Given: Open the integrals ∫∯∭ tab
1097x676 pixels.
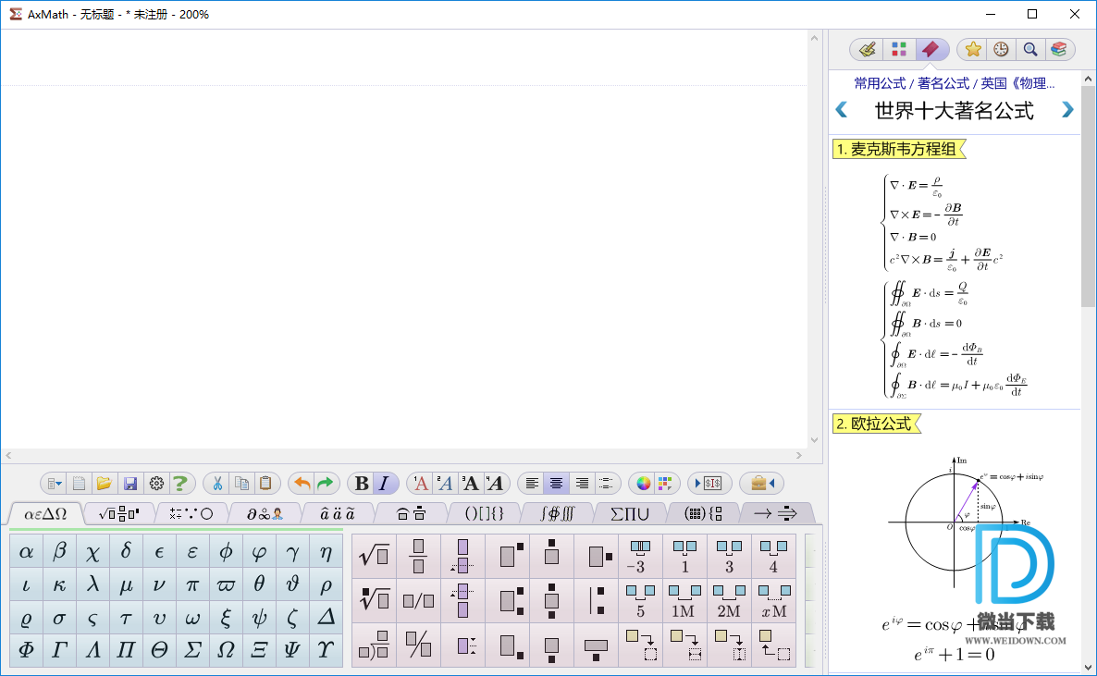Looking at the screenshot, I should tap(558, 513).
